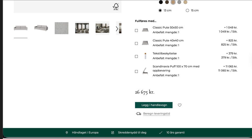Check the Scandinavia Puff with storage checkbox

click(x=136, y=71)
